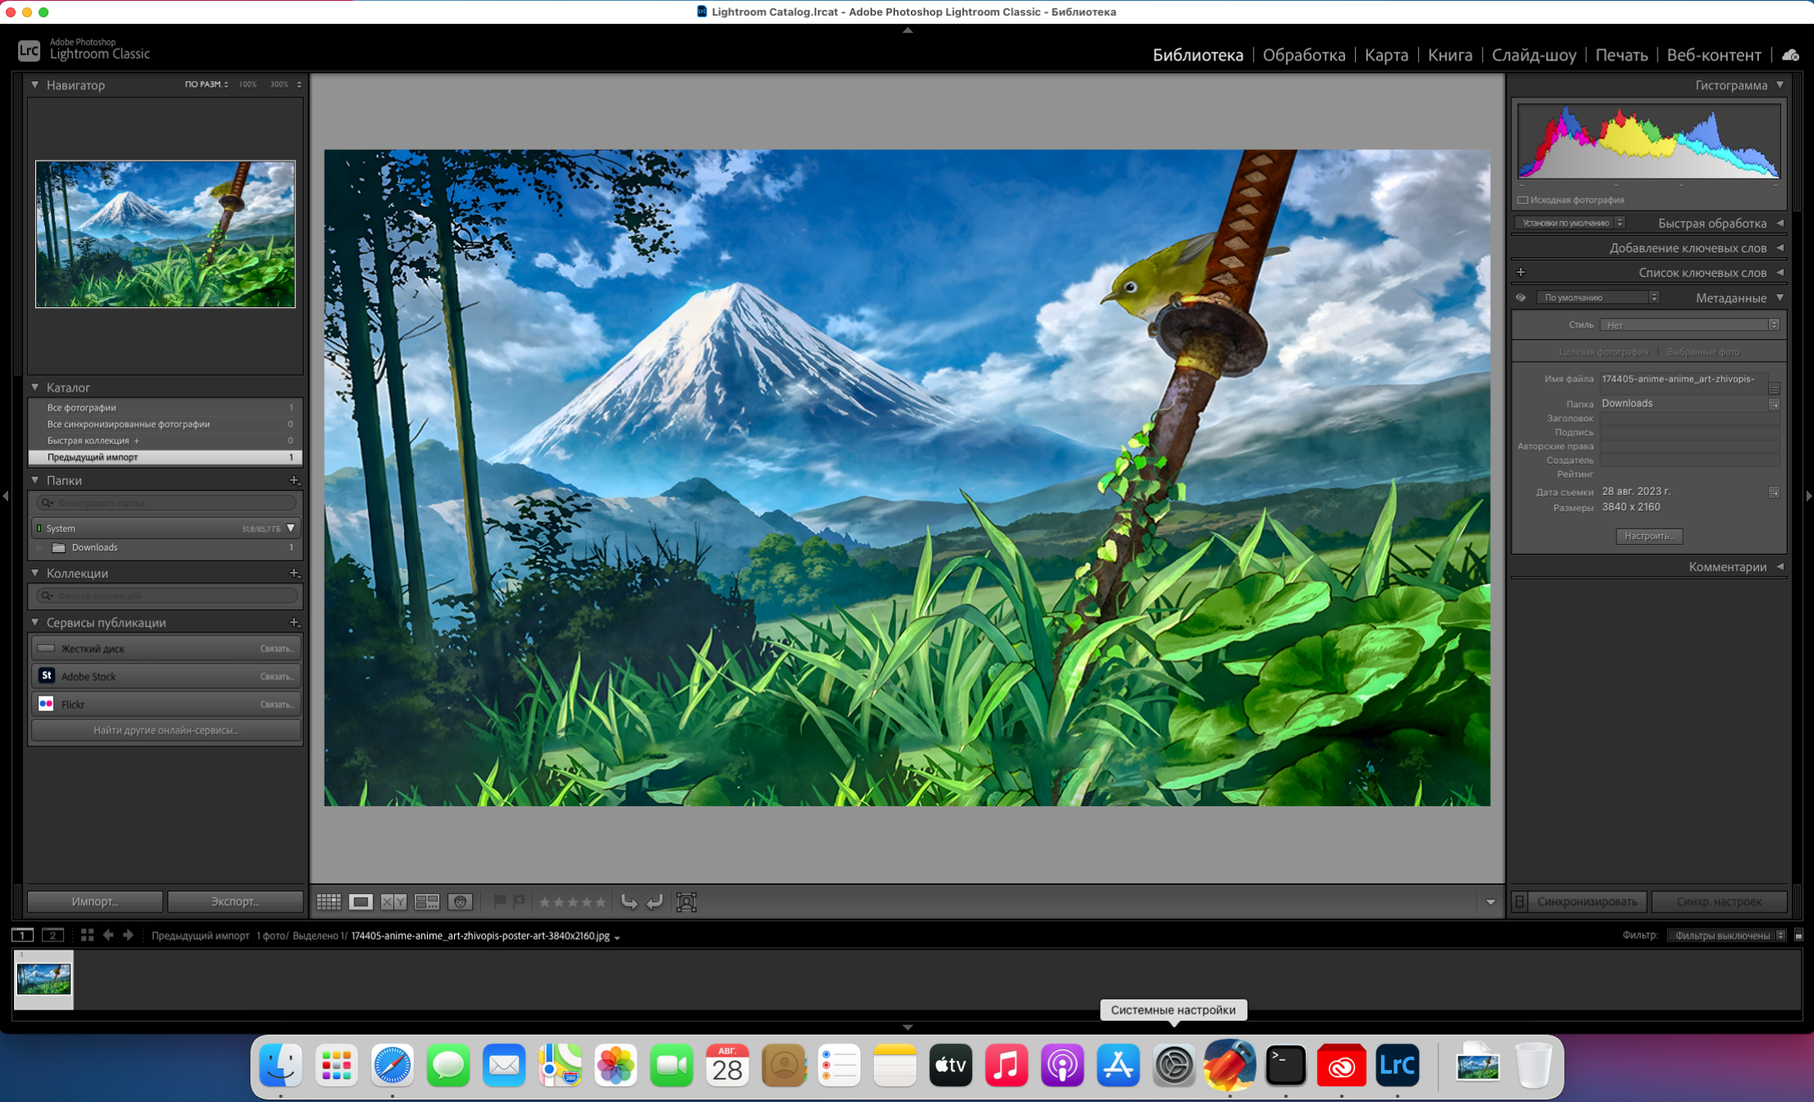Enable Исходная фотография checkbox

1523,200
